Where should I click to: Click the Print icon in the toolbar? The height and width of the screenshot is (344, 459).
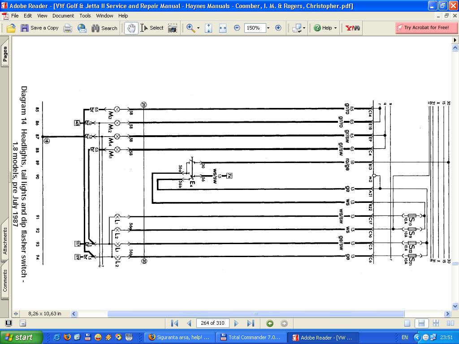(x=68, y=28)
